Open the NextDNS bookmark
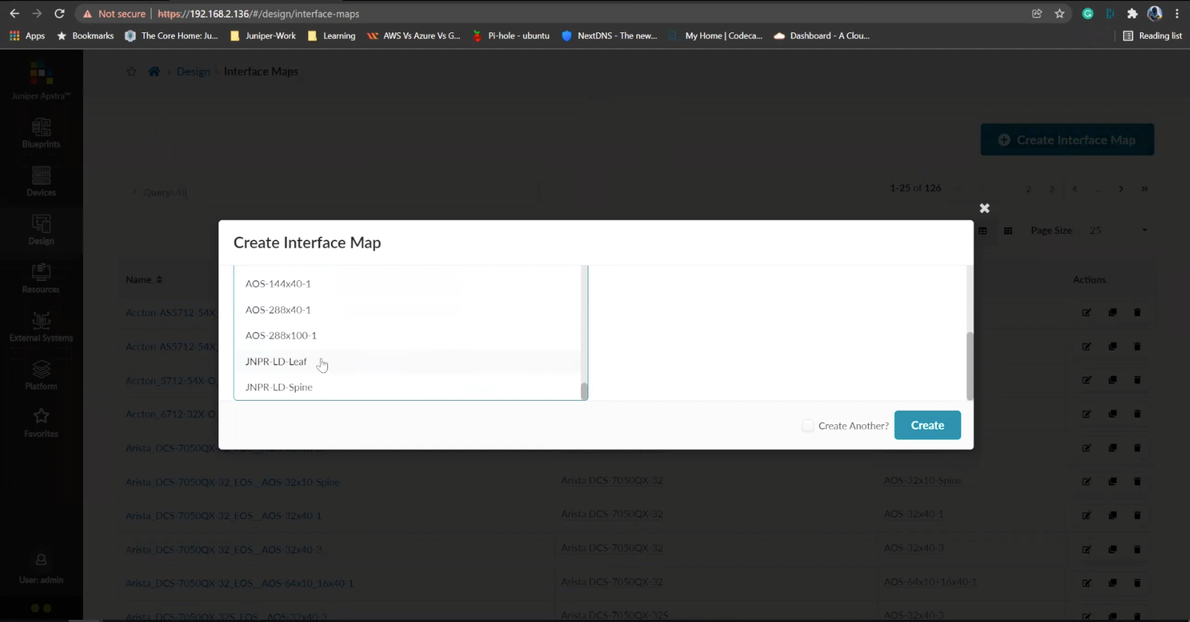1190x622 pixels. click(x=610, y=35)
